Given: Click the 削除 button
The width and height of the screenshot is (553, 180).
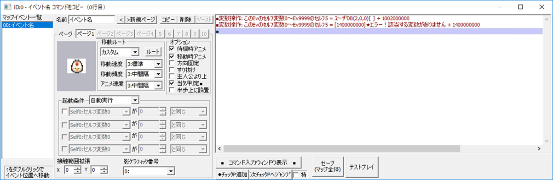Looking at the screenshot, I should click(x=186, y=20).
